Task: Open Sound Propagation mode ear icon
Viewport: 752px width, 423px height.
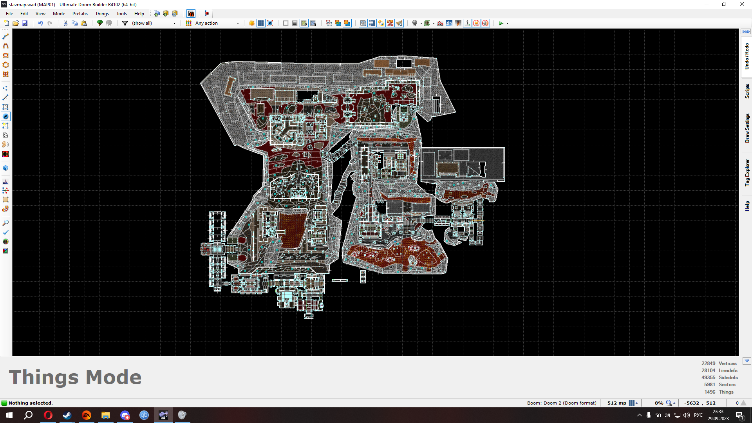Action: [5, 145]
